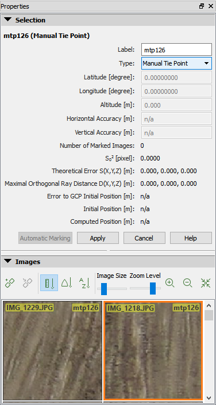Sort images alphabetically A-Z icon
The image size is (216, 405).
(84, 283)
